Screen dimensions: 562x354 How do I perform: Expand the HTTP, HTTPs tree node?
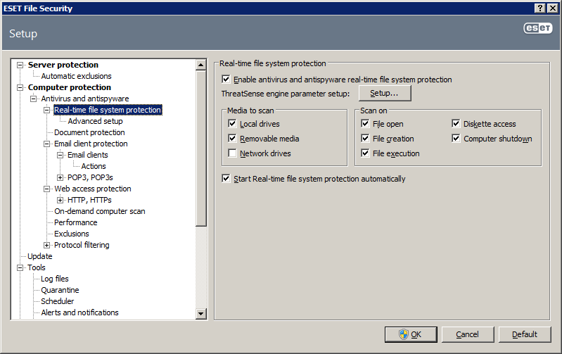[x=60, y=200]
